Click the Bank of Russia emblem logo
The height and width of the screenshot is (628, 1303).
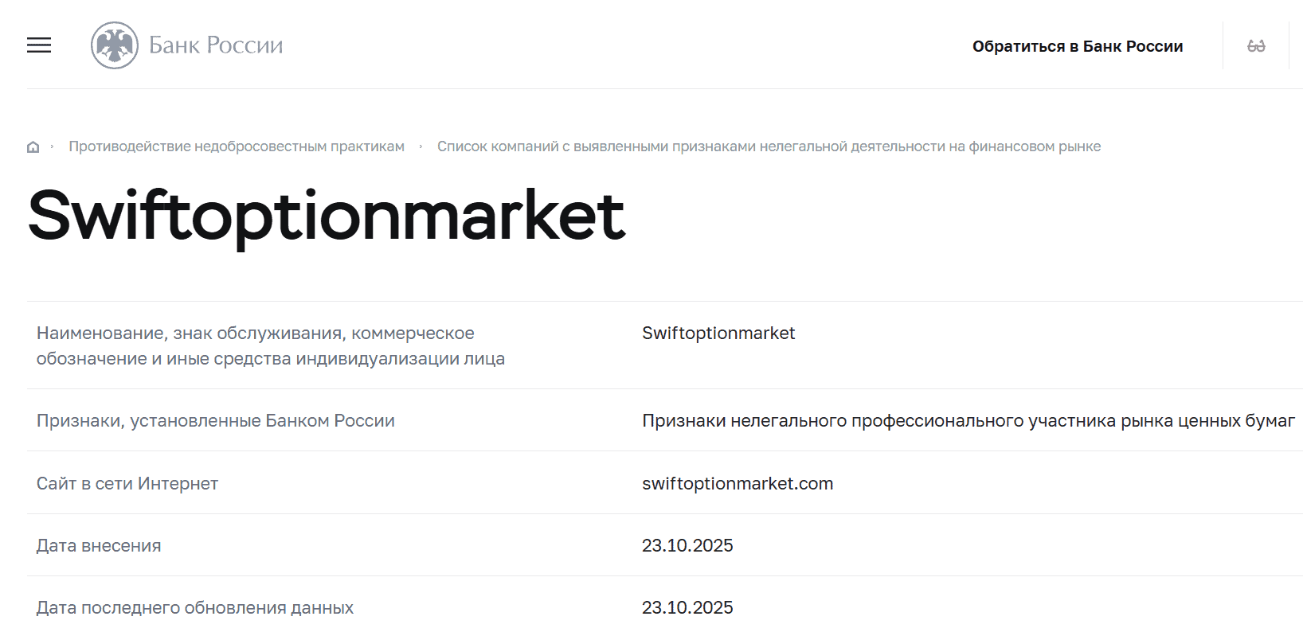[112, 44]
